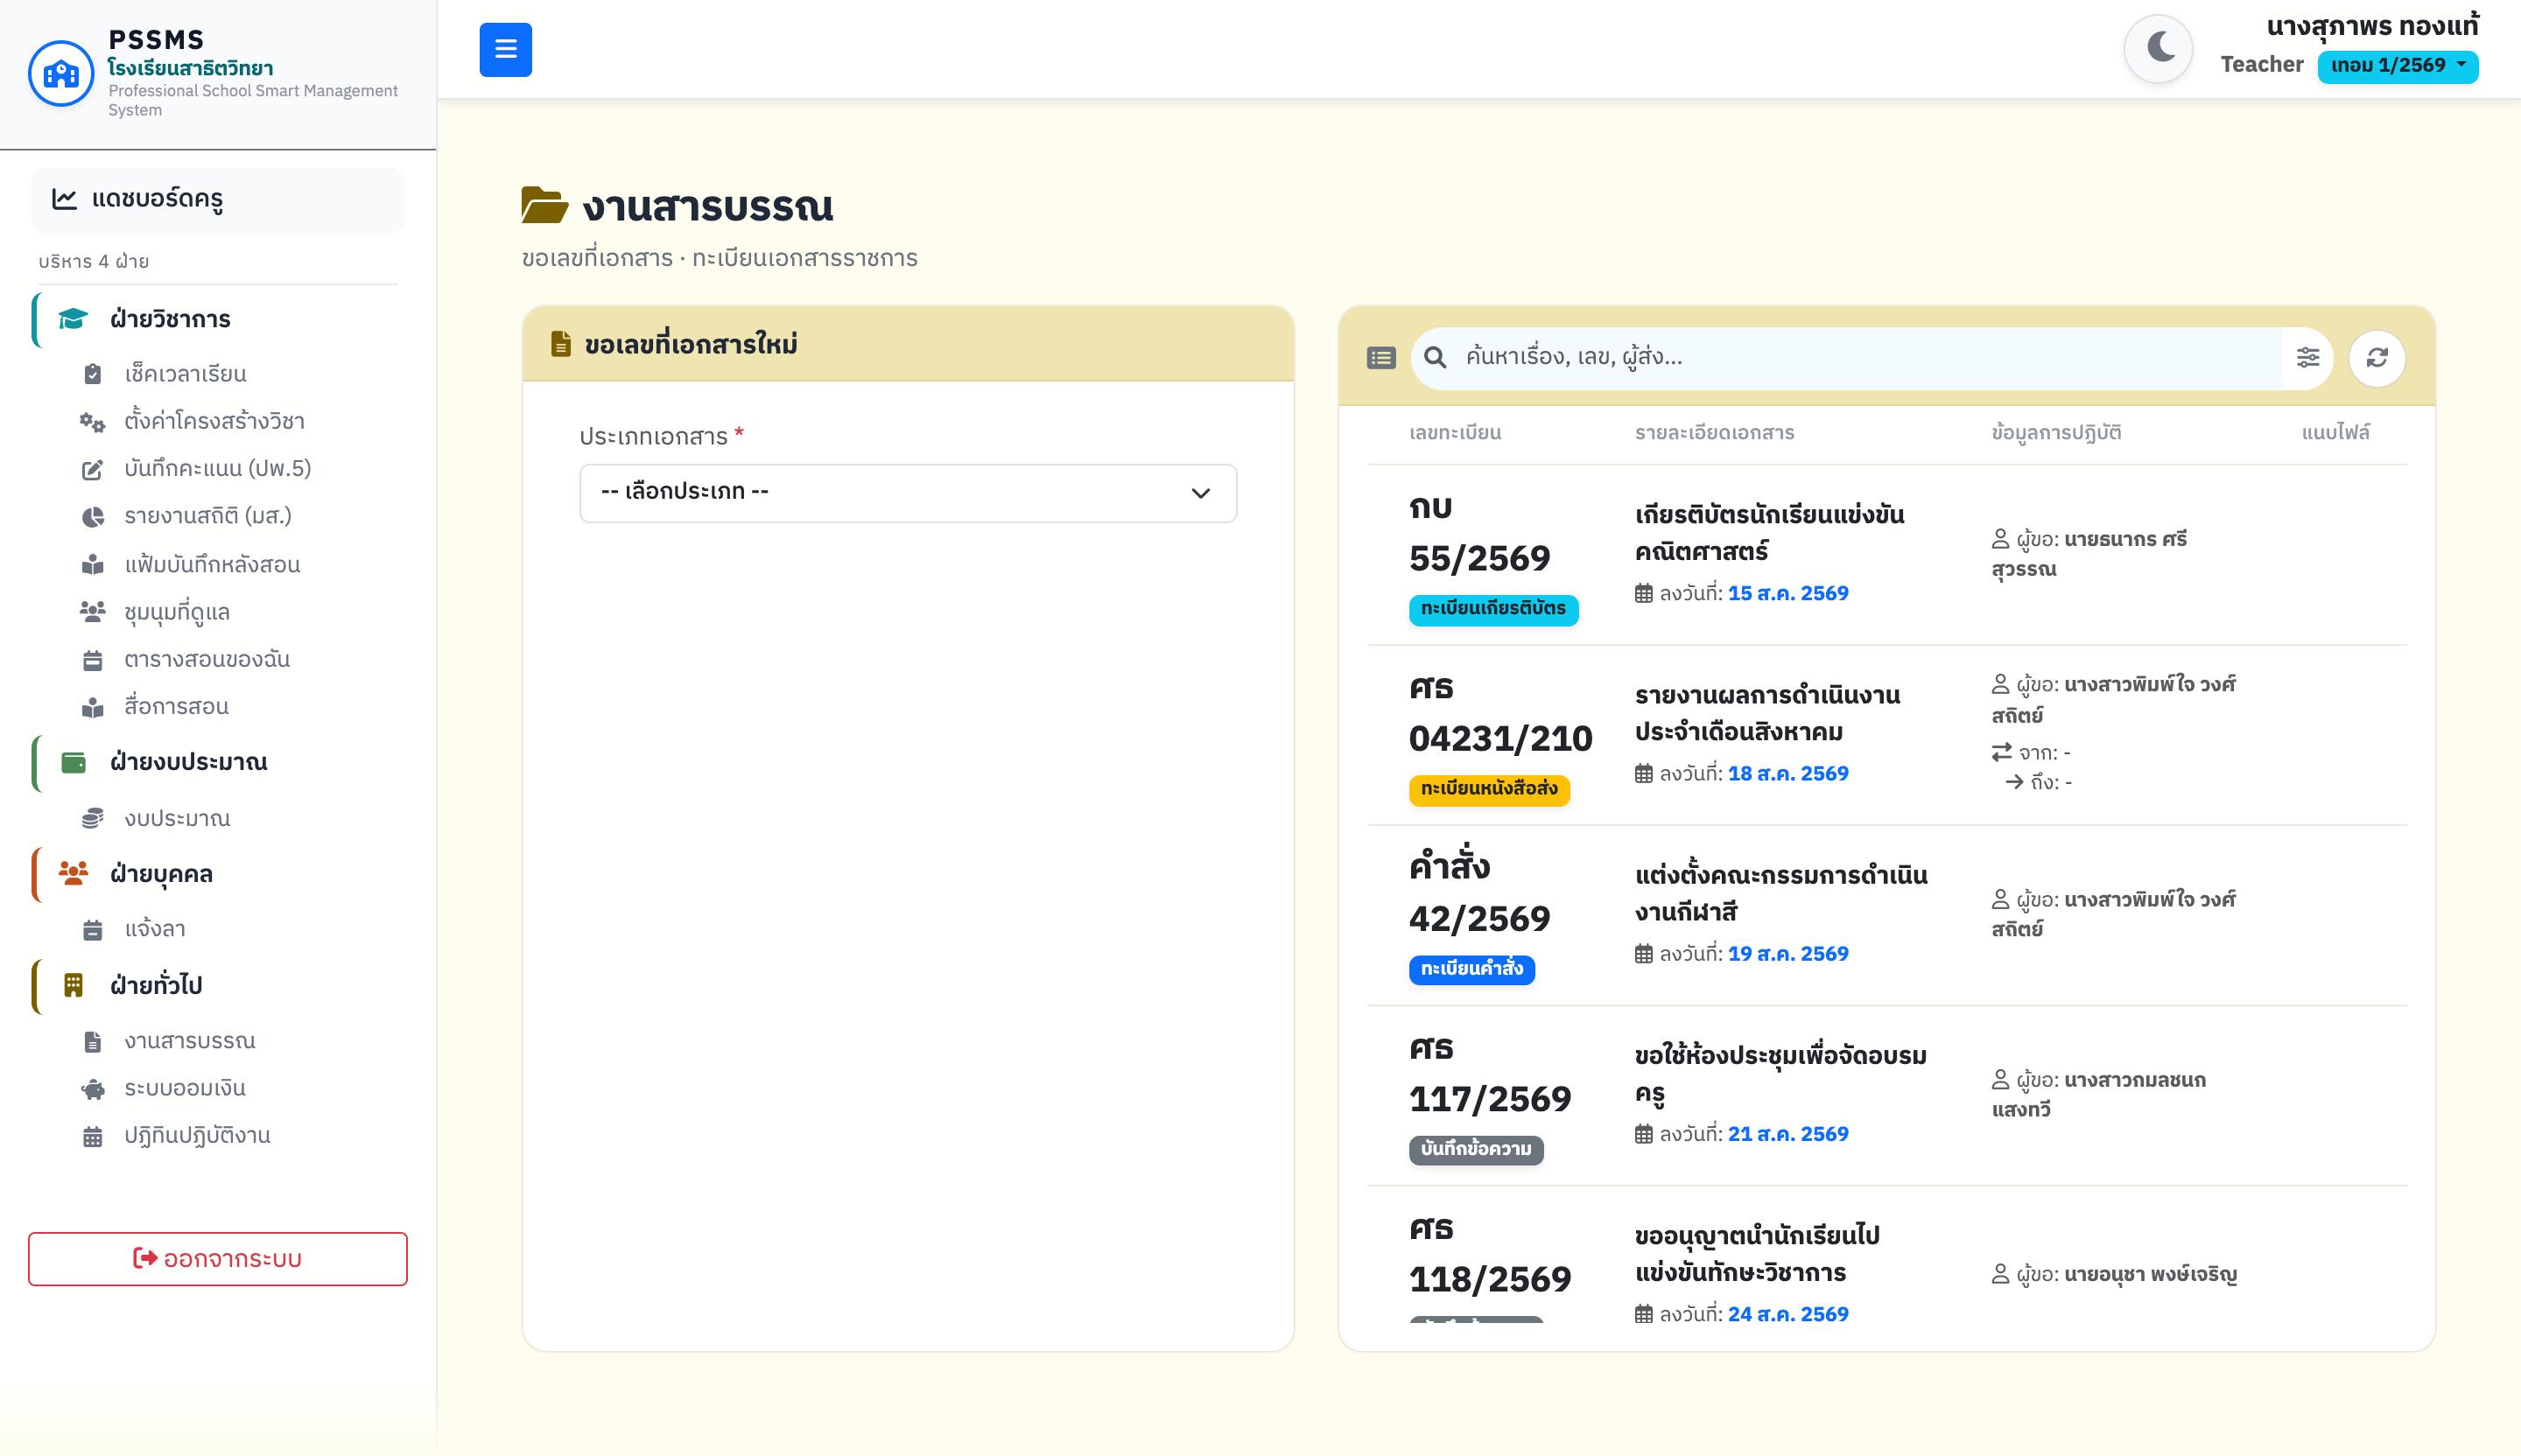
Task: Focus the ค้นหาเรื่อง, เลข, ผู้ส่ง search field
Action: coord(1869,357)
